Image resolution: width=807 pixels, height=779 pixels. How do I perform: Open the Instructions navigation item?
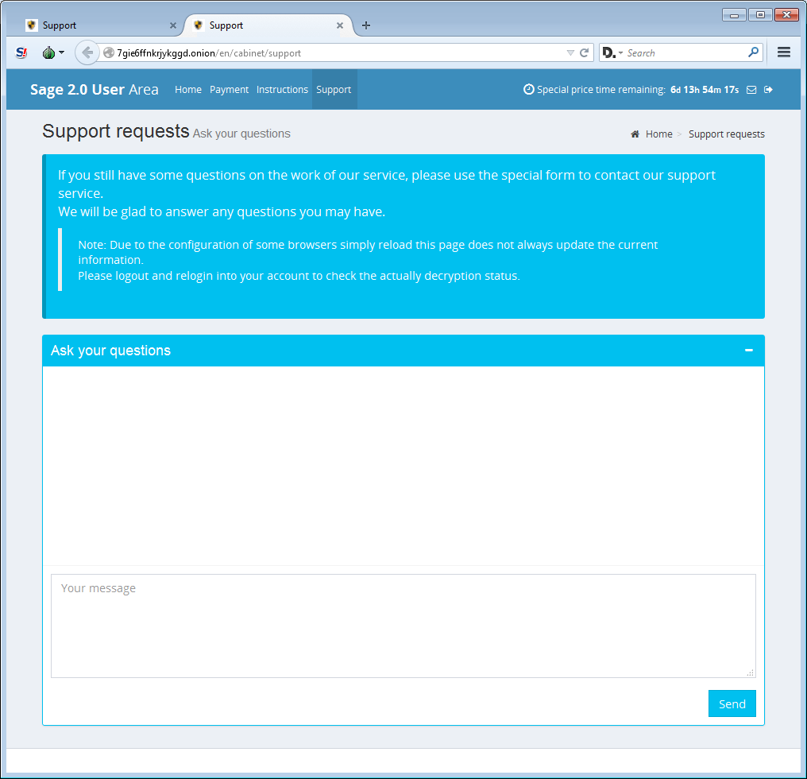coord(282,90)
